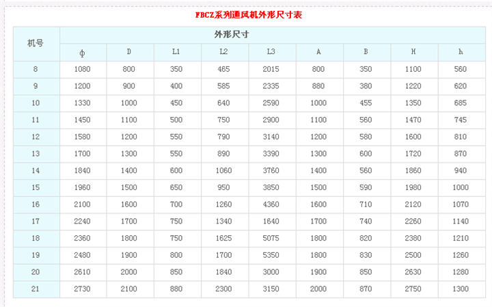Click the '3140' L3 value
492x307 pixels.
[x=271, y=137]
